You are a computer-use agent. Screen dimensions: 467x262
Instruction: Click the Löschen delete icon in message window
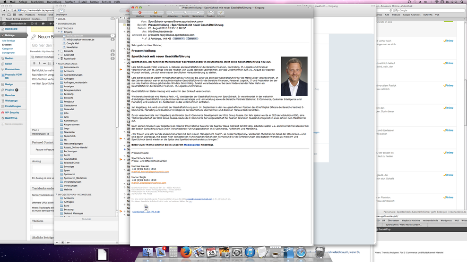pyautogui.click(x=140, y=12)
